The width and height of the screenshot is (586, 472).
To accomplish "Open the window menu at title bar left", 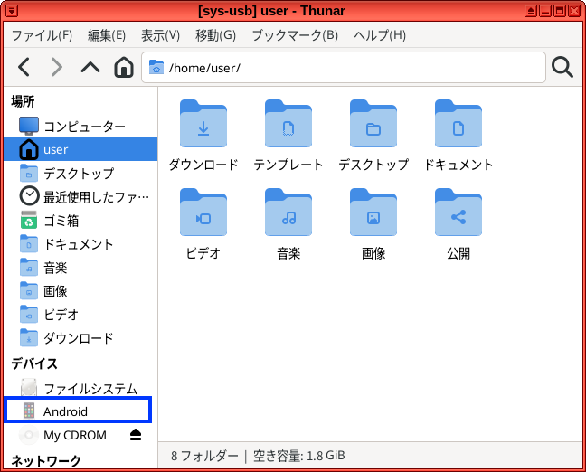I will pos(12,11).
